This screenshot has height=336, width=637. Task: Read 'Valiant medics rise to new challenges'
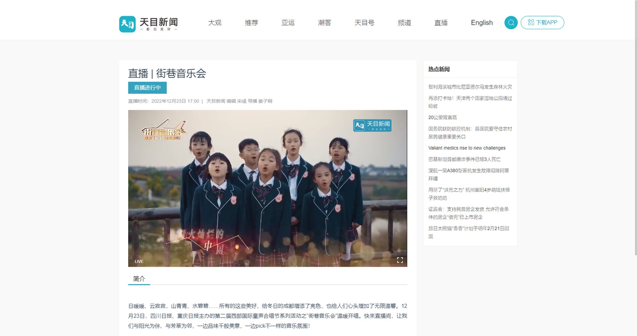tap(467, 148)
